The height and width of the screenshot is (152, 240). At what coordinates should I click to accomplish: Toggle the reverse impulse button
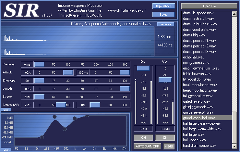[166, 24]
